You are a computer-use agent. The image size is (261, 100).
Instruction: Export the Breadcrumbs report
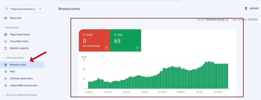[252, 8]
